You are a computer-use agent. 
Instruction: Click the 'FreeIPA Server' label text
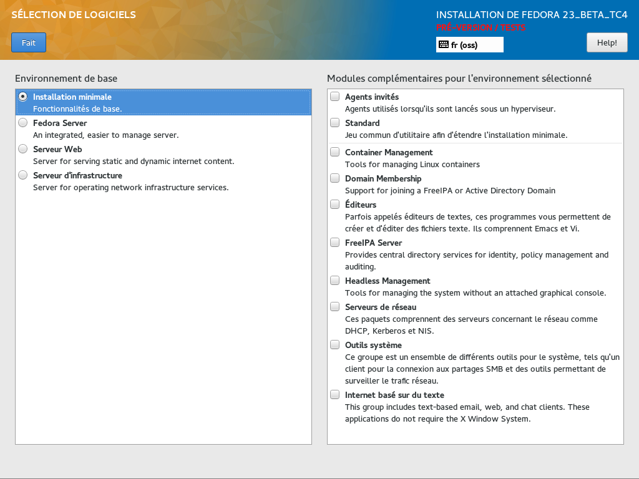(x=373, y=243)
